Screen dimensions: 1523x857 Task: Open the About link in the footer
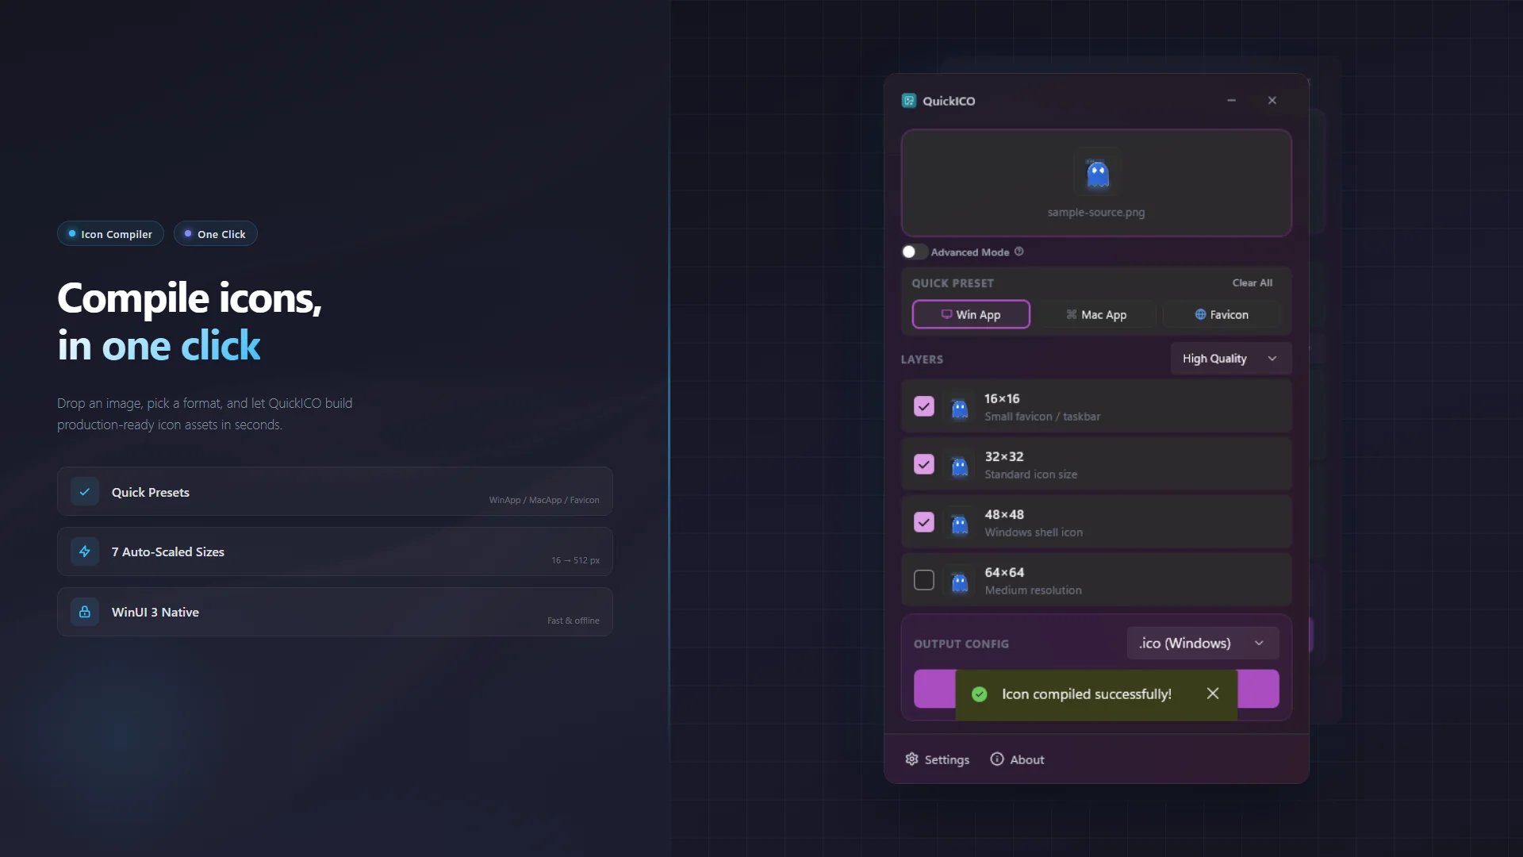(x=1017, y=759)
